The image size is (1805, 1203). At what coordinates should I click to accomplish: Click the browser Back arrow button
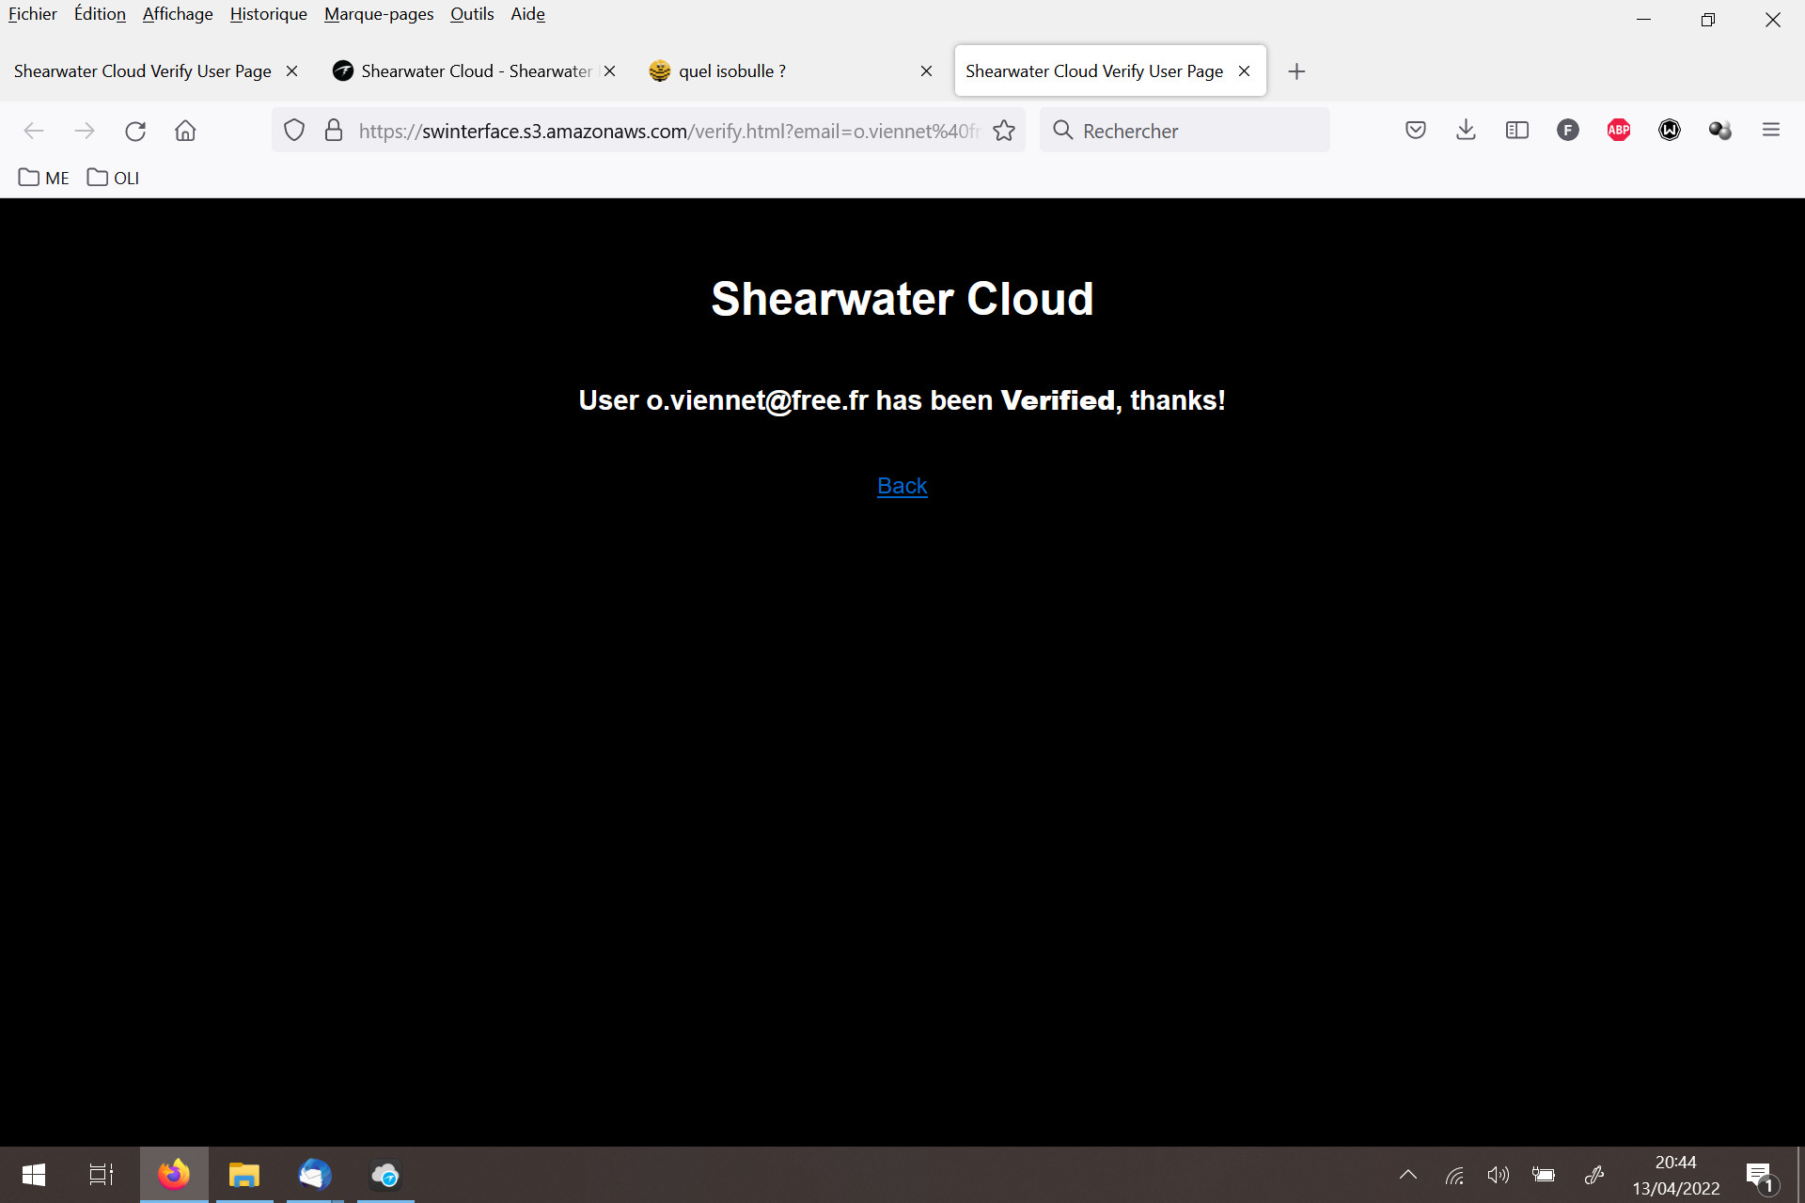[34, 131]
